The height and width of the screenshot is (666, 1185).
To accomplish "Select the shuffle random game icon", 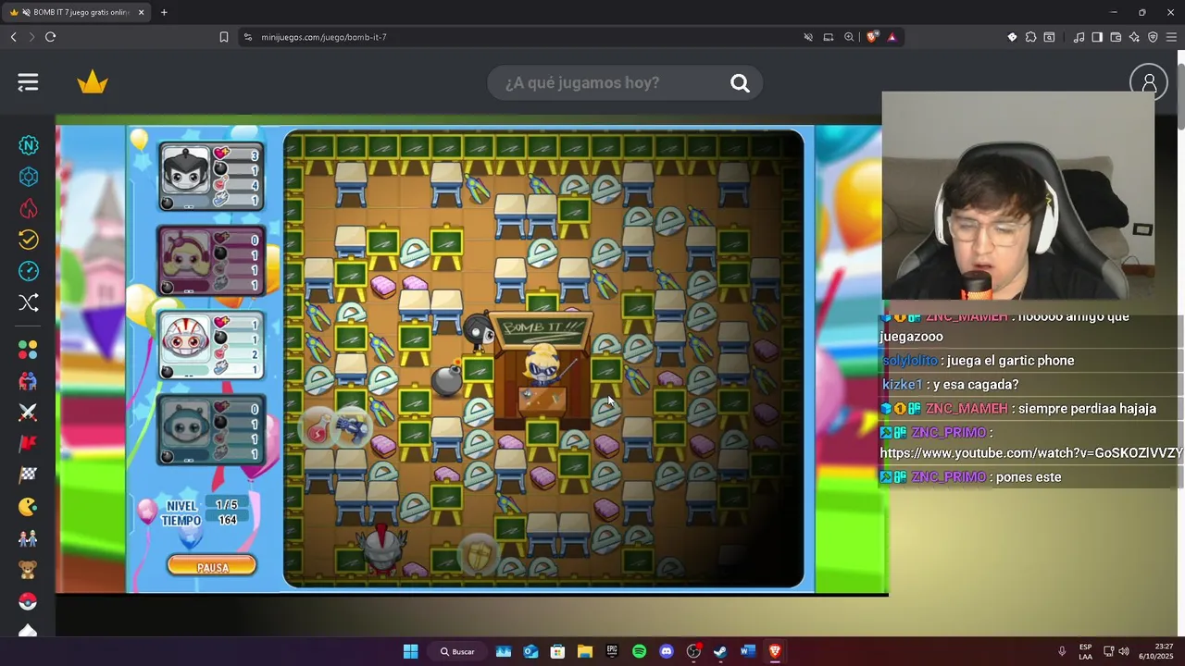I will coord(29,302).
